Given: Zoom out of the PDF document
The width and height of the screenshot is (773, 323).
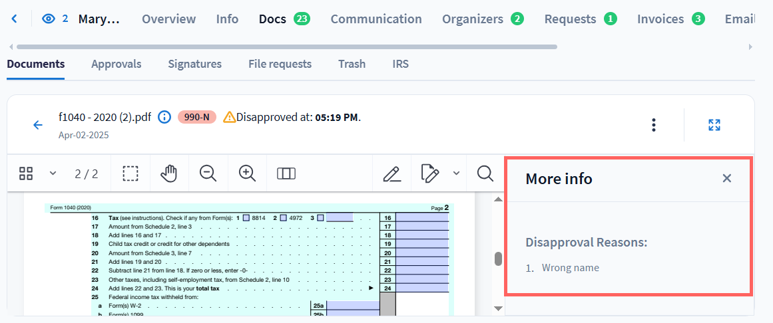Looking at the screenshot, I should tap(208, 173).
